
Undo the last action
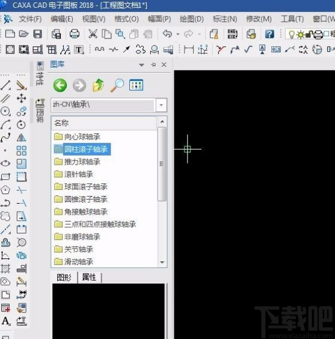coord(167,34)
